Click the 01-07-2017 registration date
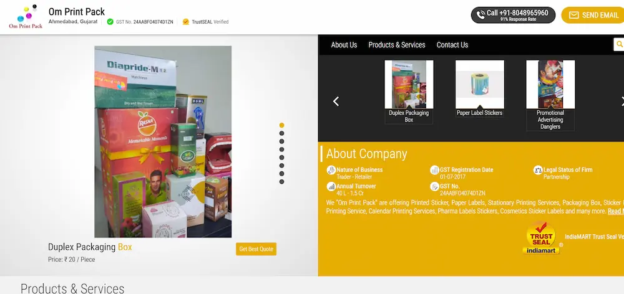624x294 pixels. [x=452, y=177]
